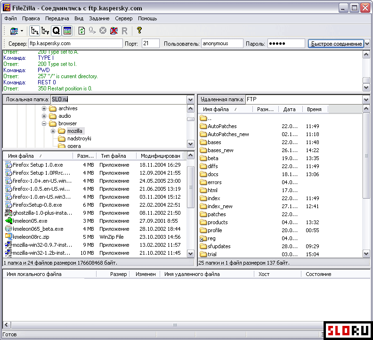
Task: Click the refresh file list icon
Action: coord(81,31)
